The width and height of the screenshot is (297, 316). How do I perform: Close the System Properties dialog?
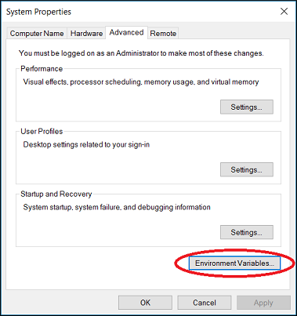284,12
